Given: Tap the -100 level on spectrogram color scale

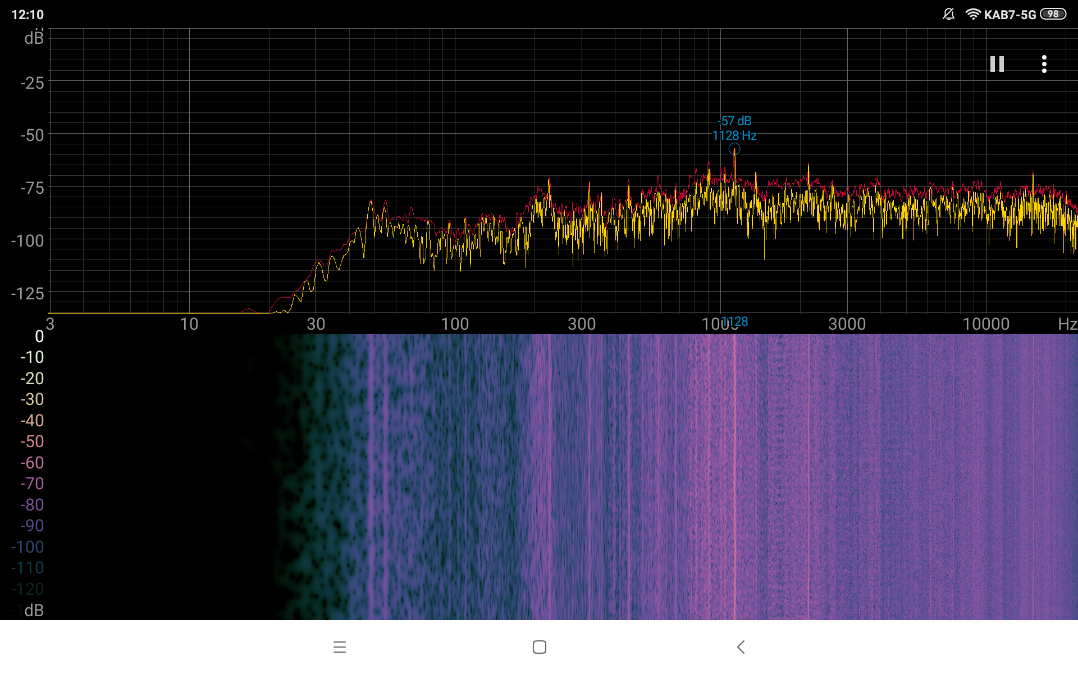Looking at the screenshot, I should coord(28,547).
